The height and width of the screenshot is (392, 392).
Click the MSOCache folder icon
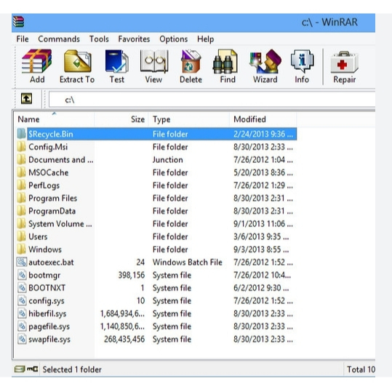(22, 172)
